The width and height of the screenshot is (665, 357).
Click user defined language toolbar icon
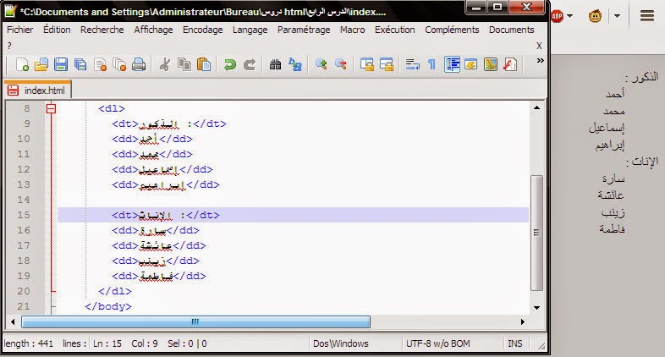[x=470, y=64]
